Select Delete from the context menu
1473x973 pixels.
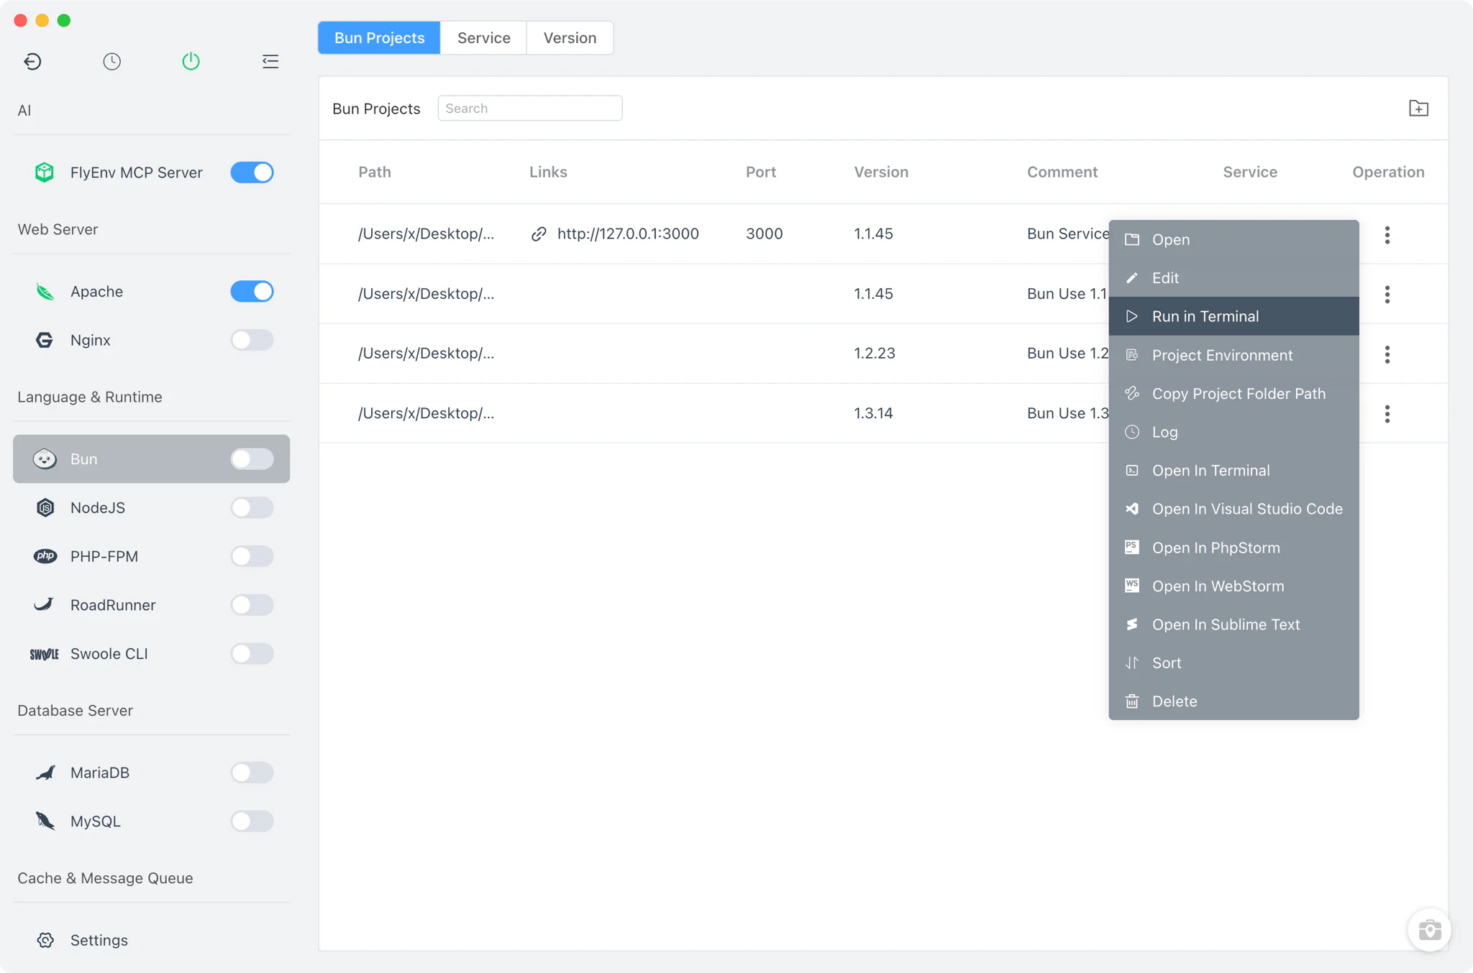coord(1233,701)
